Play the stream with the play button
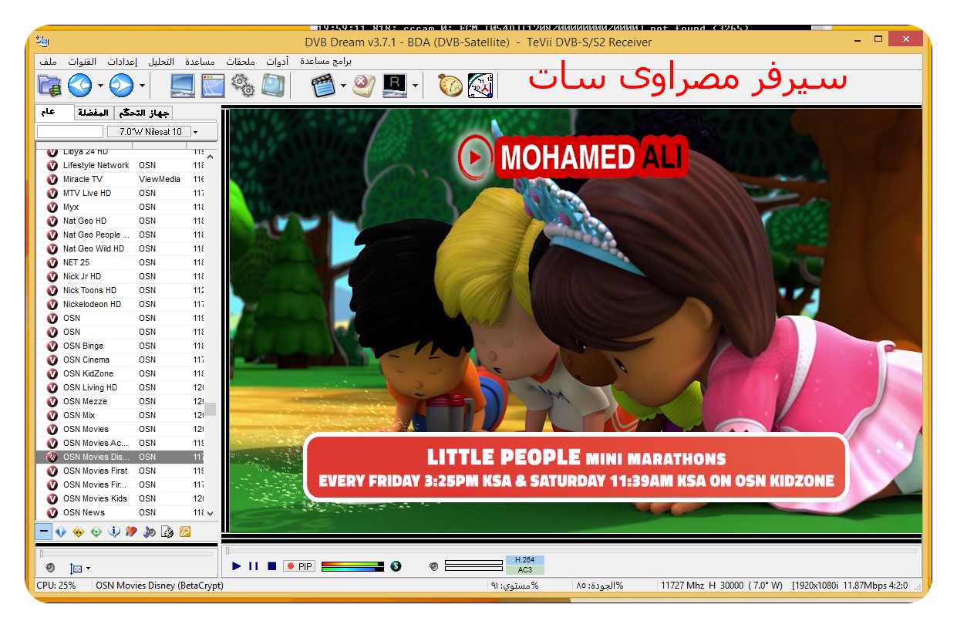The height and width of the screenshot is (628, 957). [x=237, y=566]
